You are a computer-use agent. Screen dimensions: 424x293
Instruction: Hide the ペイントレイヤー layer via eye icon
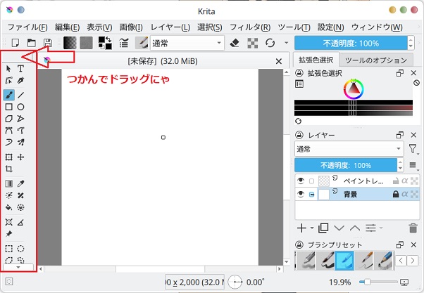[x=299, y=181]
